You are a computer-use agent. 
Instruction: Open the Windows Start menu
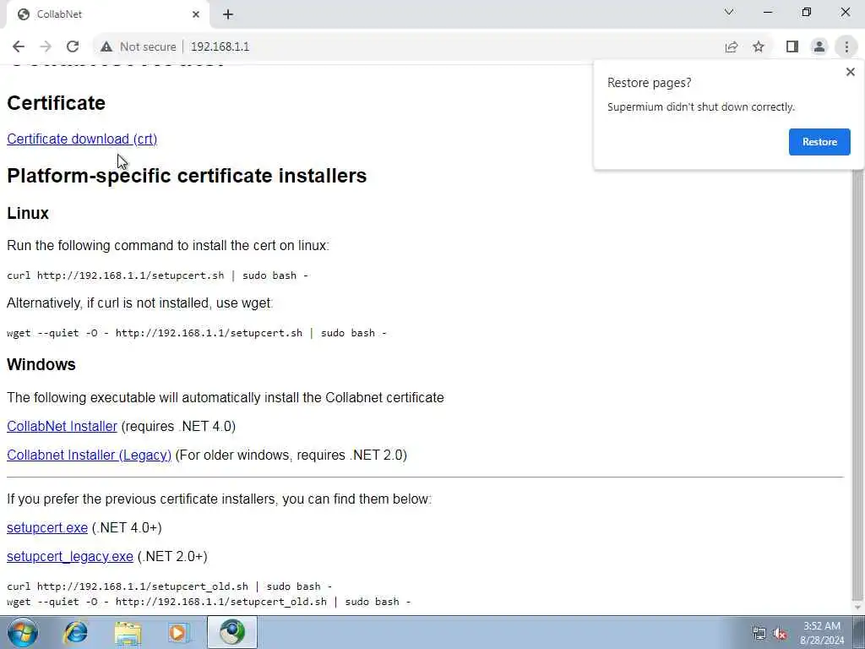(22, 632)
